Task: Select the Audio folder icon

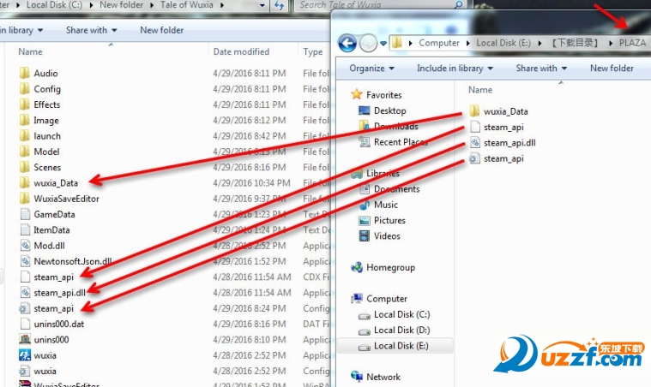Action: pos(25,74)
